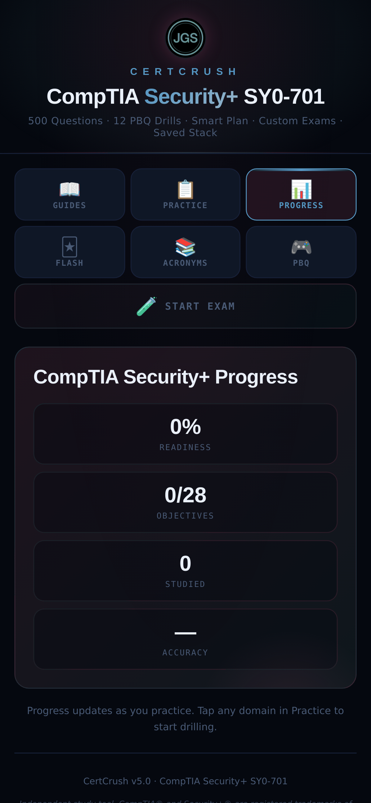Select the bar chart Progress icon

[x=301, y=190]
